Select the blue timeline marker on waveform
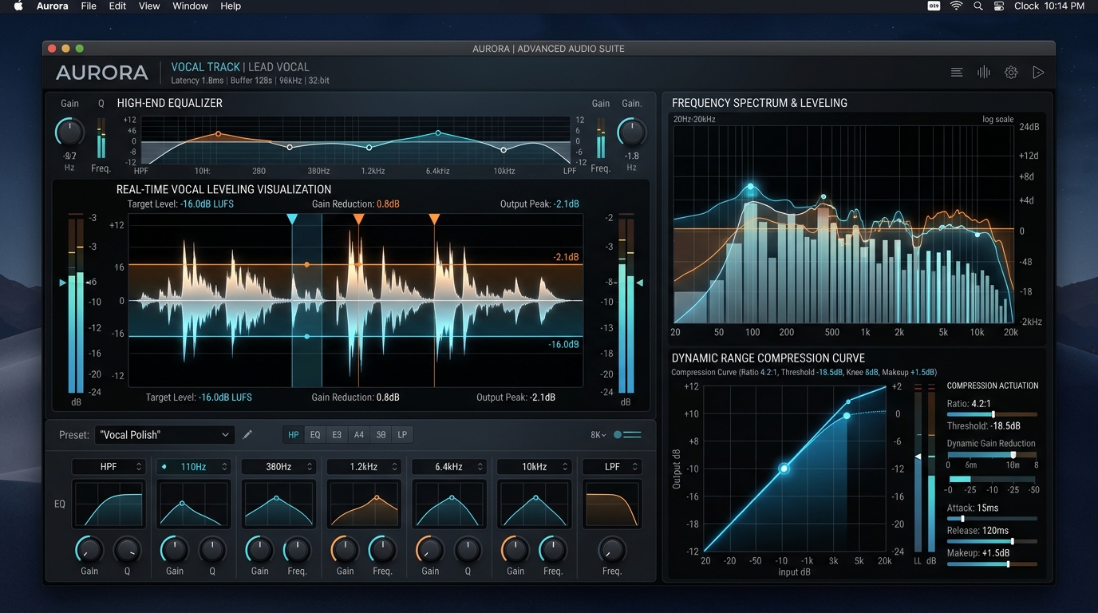The width and height of the screenshot is (1098, 613). point(292,219)
